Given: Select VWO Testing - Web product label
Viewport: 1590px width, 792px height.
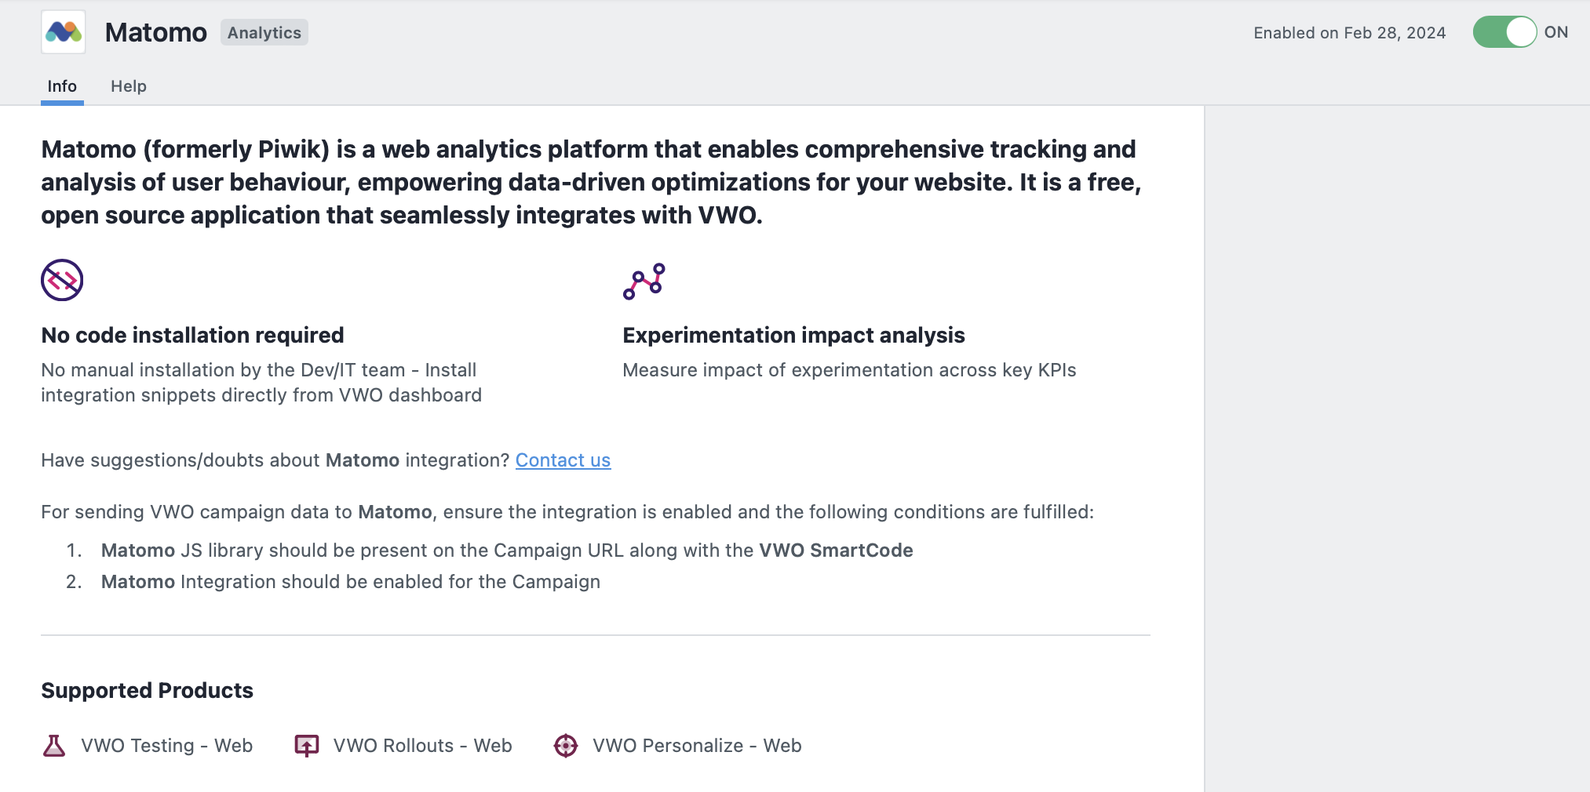Looking at the screenshot, I should pos(167,746).
